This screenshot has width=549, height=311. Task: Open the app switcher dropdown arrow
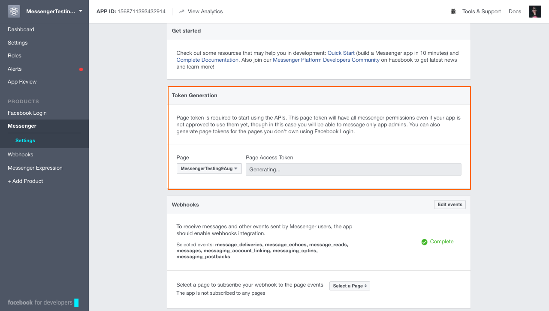point(81,11)
